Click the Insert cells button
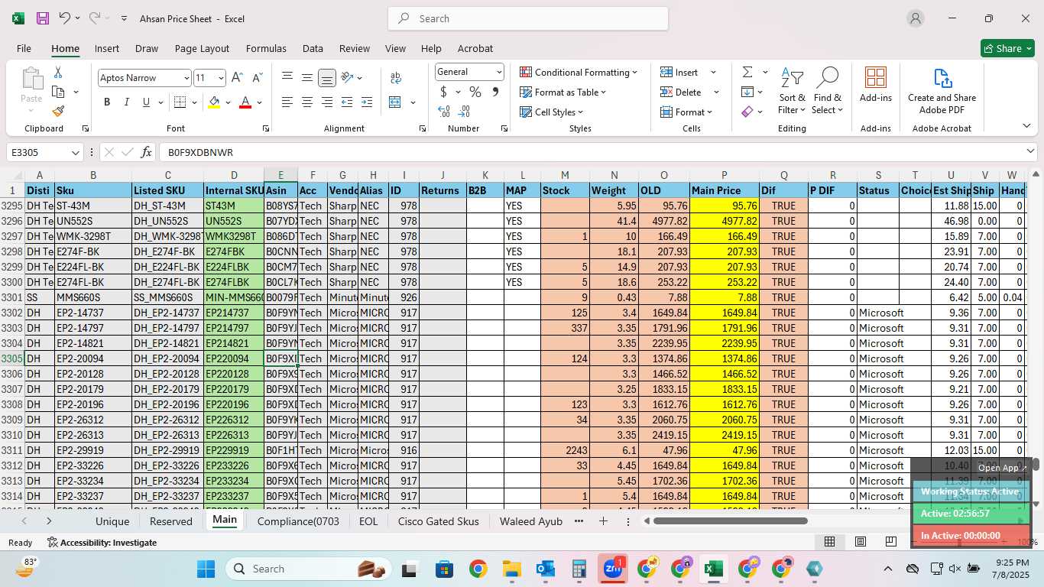The image size is (1044, 587). tap(680, 72)
